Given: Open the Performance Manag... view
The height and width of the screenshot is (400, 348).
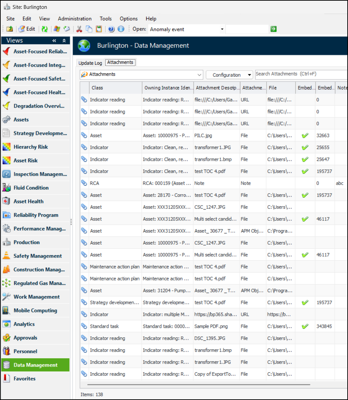Looking at the screenshot, I should [35, 229].
